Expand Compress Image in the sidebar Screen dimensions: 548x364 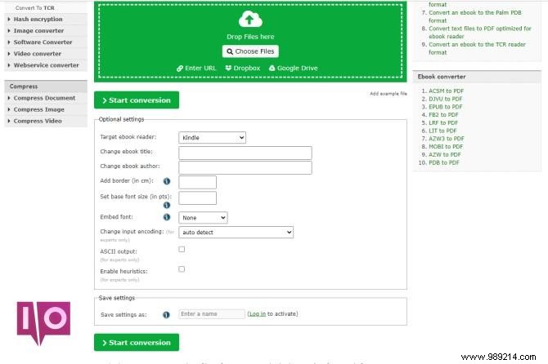point(38,109)
